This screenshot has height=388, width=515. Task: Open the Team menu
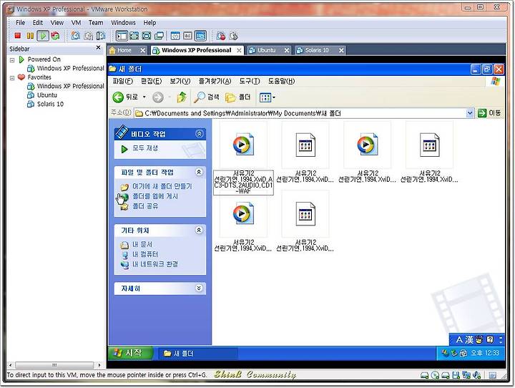(96, 22)
